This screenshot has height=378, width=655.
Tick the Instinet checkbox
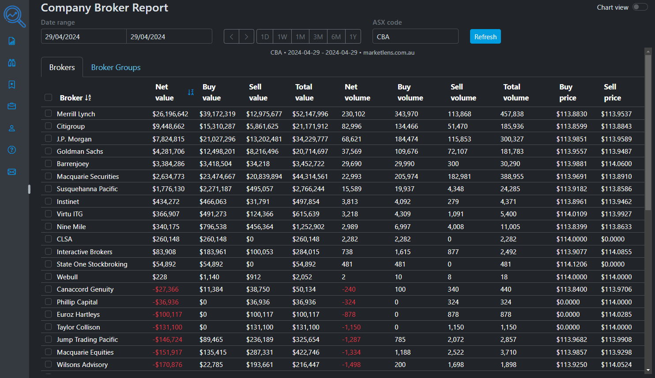[x=49, y=201]
